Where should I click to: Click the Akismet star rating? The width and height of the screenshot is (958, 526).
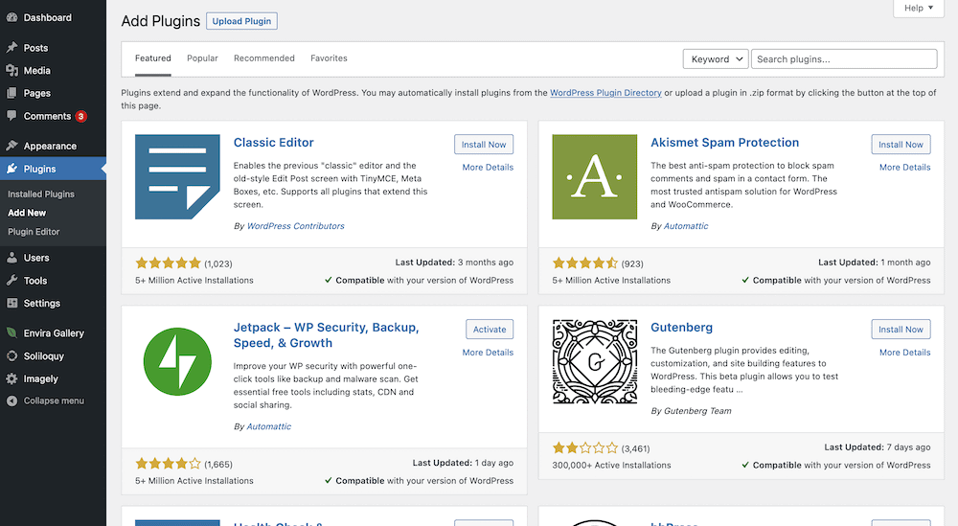[585, 263]
